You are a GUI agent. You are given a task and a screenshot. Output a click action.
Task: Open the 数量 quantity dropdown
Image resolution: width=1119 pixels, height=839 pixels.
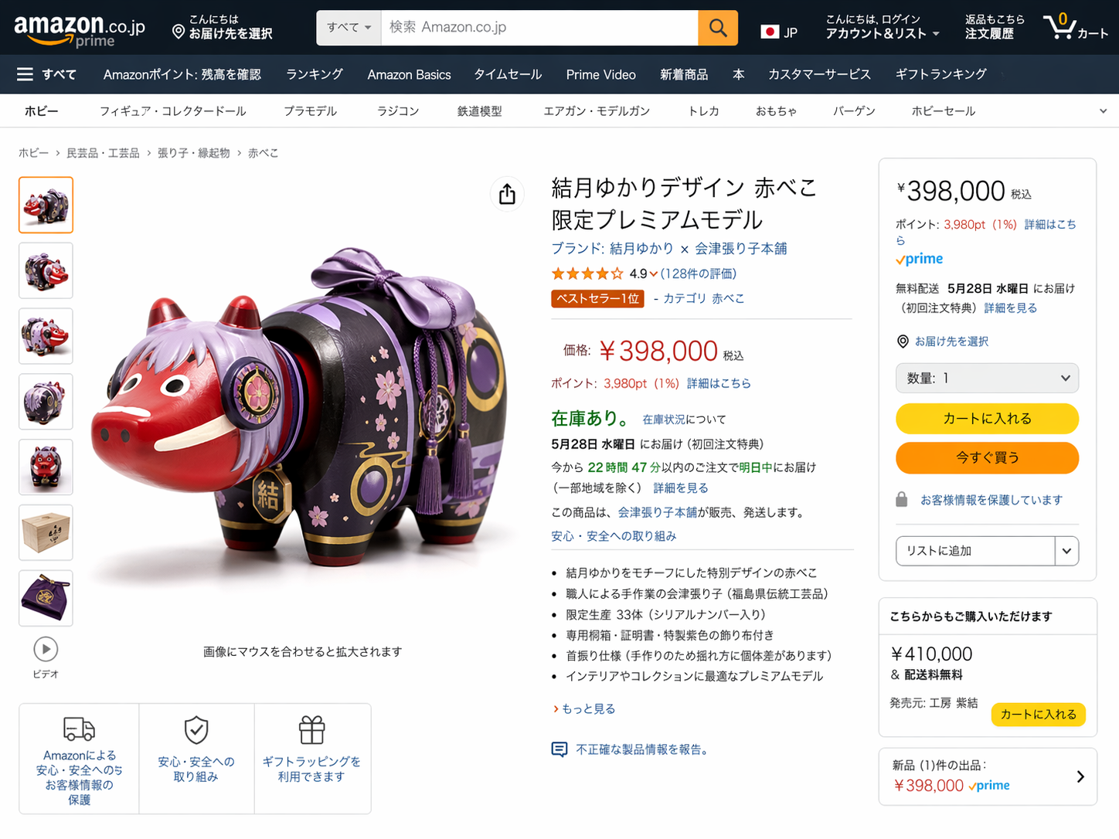pos(987,378)
